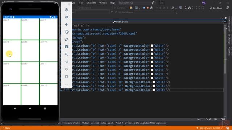Rotate emulator right
The image size is (232, 130).
tap(66, 39)
